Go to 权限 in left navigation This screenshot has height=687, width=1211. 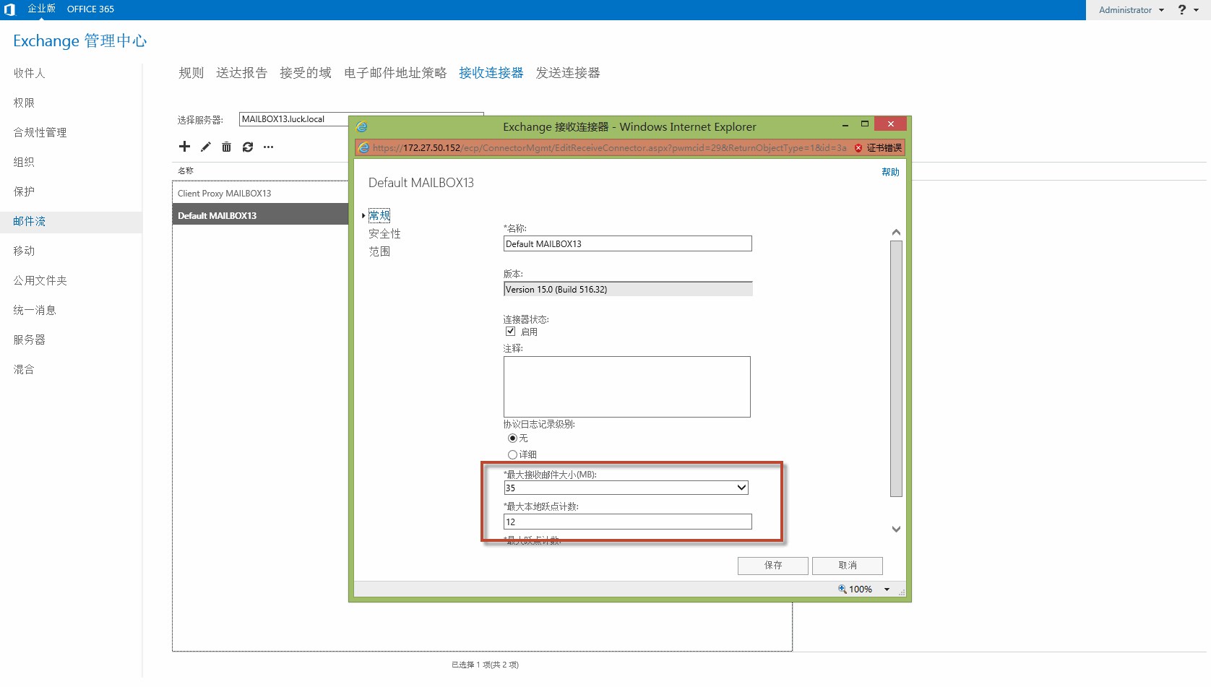pyautogui.click(x=24, y=103)
